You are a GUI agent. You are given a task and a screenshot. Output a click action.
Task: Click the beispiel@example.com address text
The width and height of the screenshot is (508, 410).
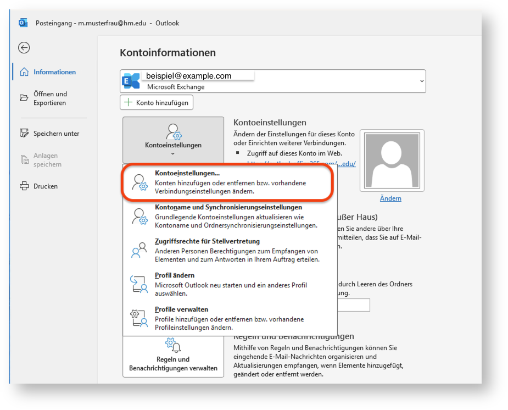pos(188,76)
